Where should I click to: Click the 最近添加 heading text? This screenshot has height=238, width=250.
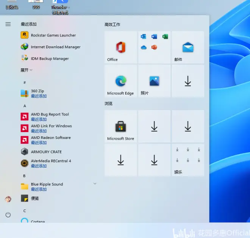pyautogui.click(x=29, y=24)
